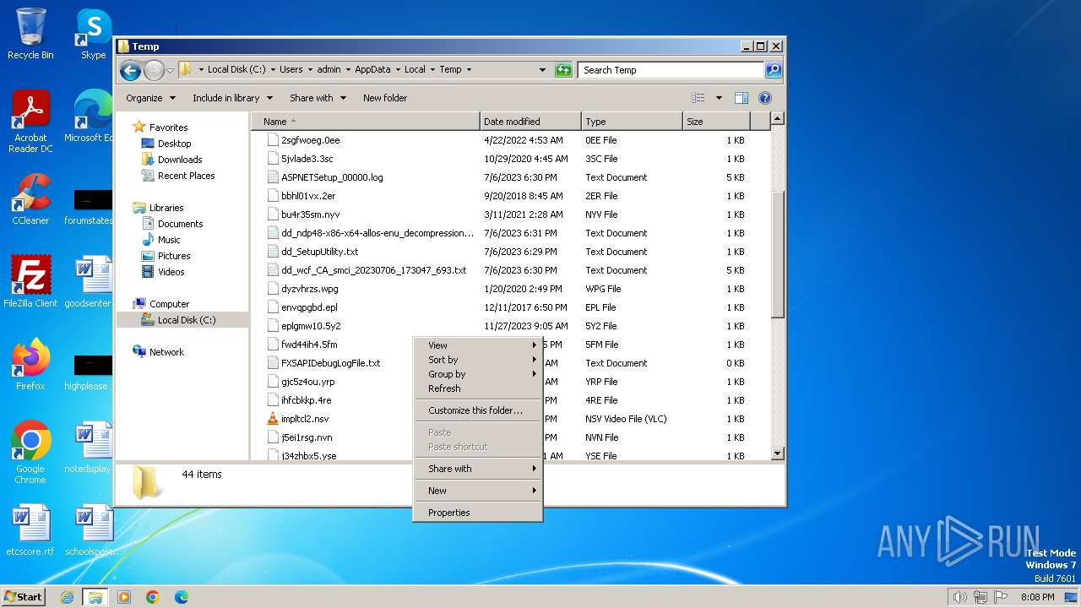1081x608 pixels.
Task: Expand View submenu in context menu
Action: coord(477,345)
